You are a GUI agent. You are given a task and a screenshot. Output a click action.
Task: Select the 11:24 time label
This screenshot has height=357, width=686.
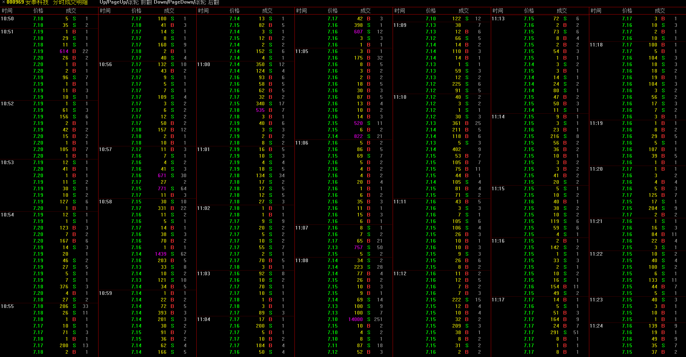pyautogui.click(x=596, y=326)
